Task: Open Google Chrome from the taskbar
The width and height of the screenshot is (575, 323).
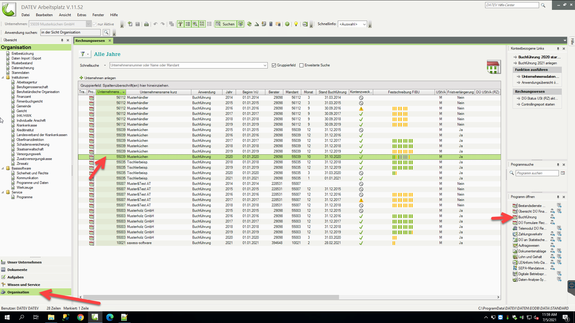Action: (80, 317)
